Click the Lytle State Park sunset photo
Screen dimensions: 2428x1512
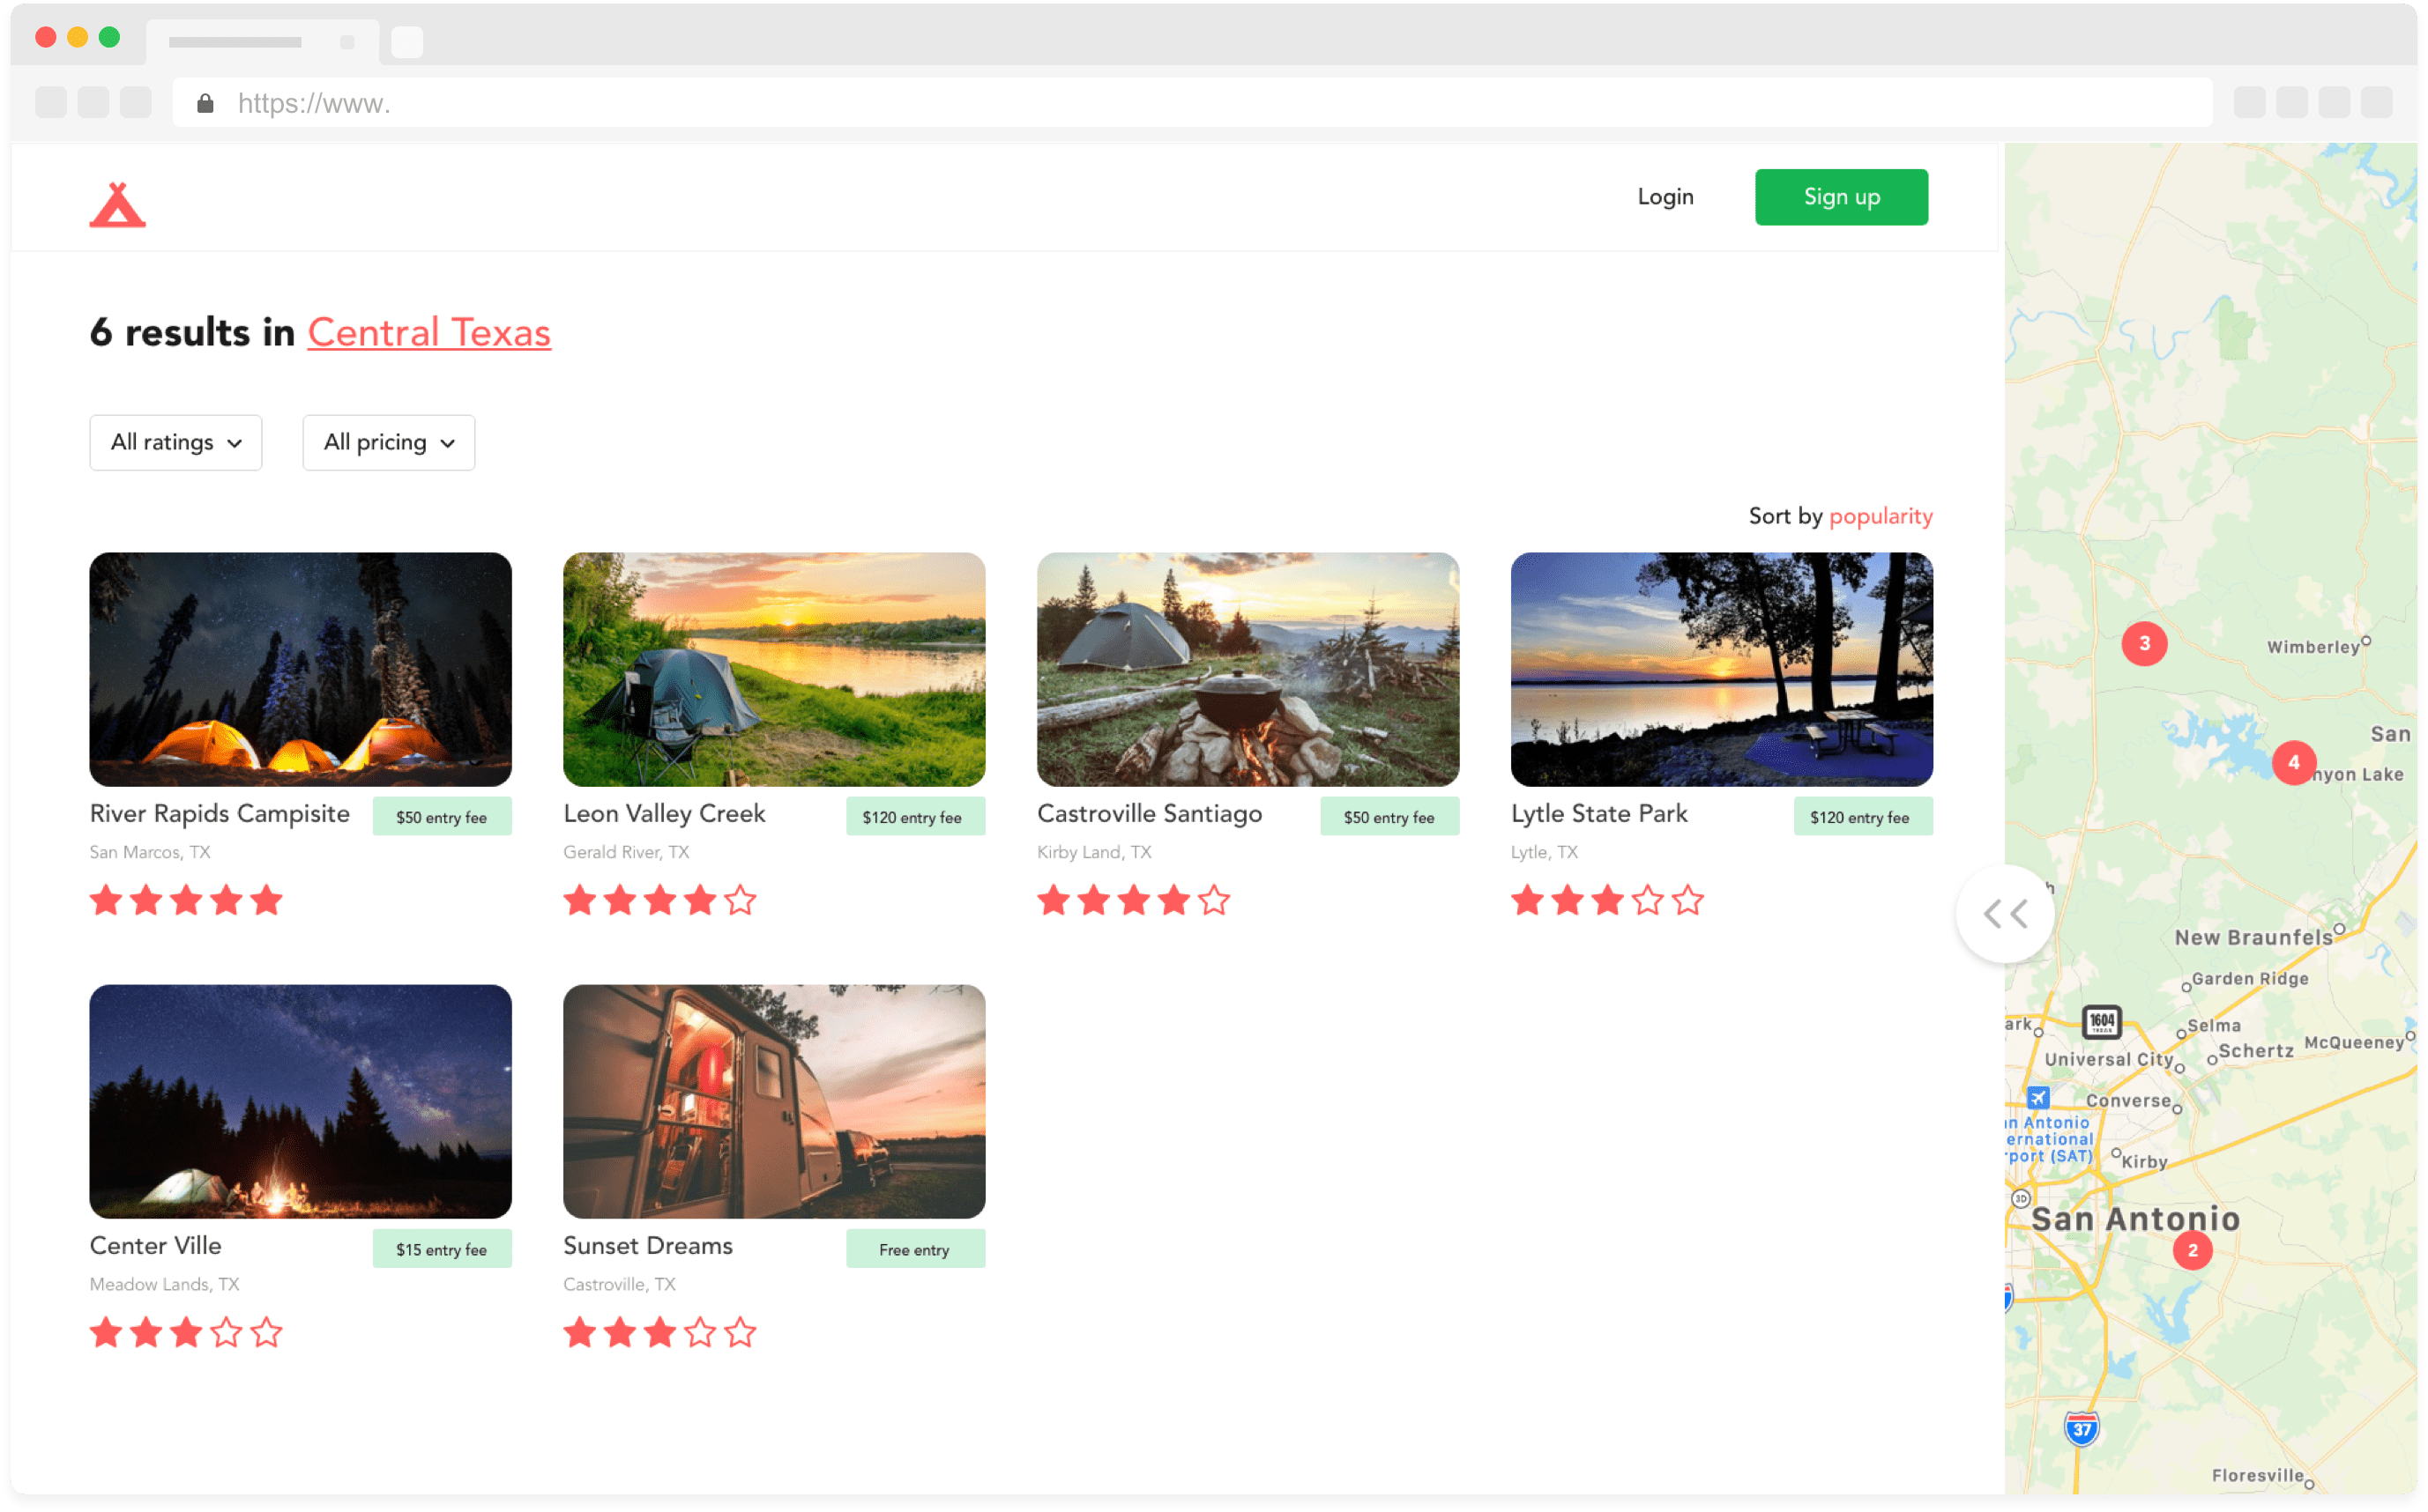click(1722, 669)
